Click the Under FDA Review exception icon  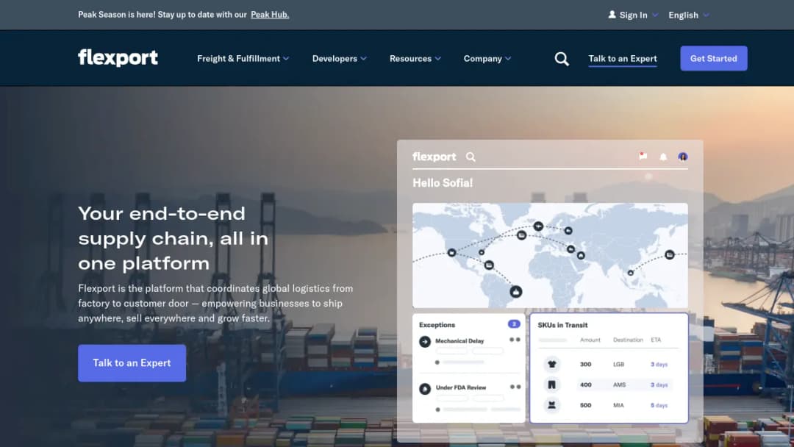(425, 389)
